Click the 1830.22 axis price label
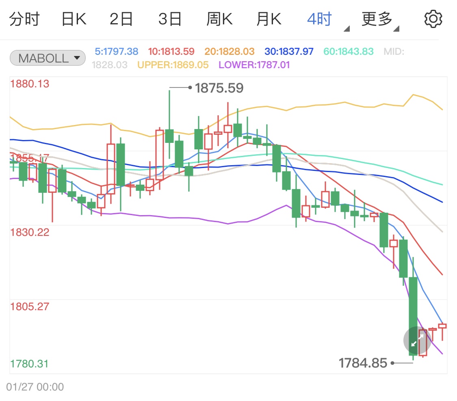457x401 pixels. click(x=30, y=233)
